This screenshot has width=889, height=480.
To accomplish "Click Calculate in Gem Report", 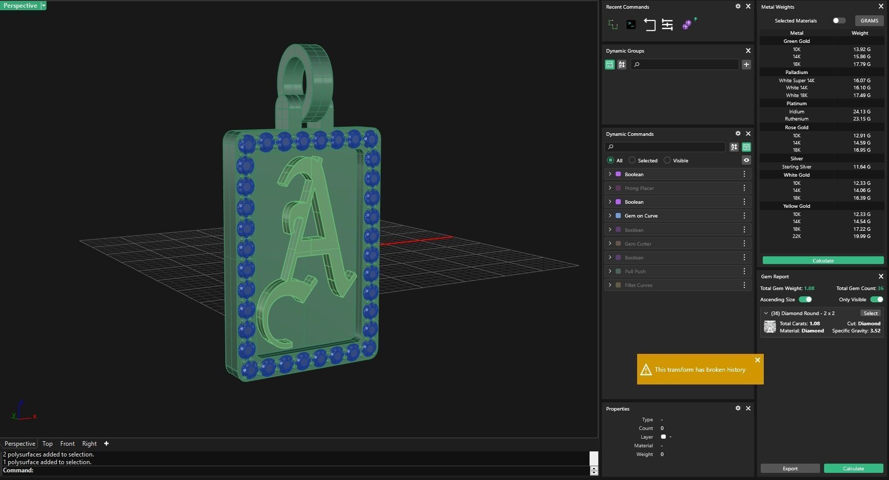I will (853, 468).
